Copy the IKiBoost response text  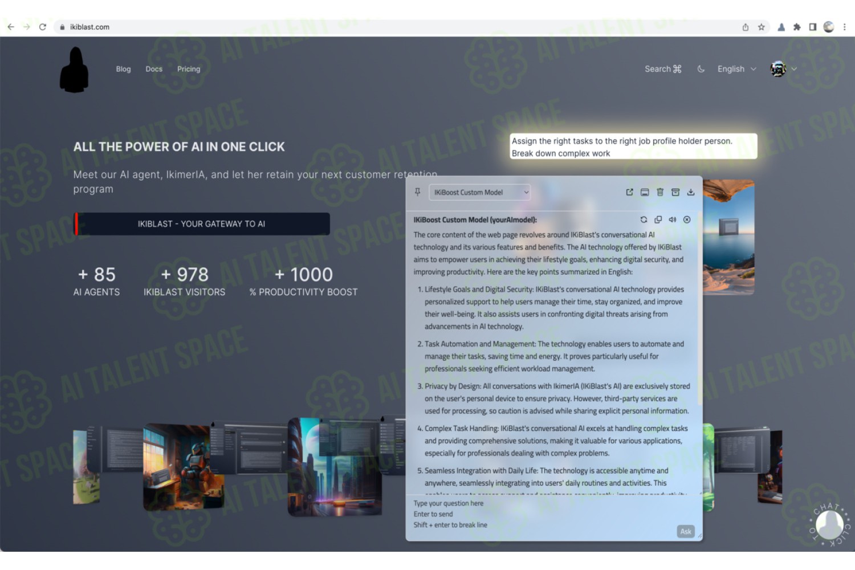(x=658, y=219)
